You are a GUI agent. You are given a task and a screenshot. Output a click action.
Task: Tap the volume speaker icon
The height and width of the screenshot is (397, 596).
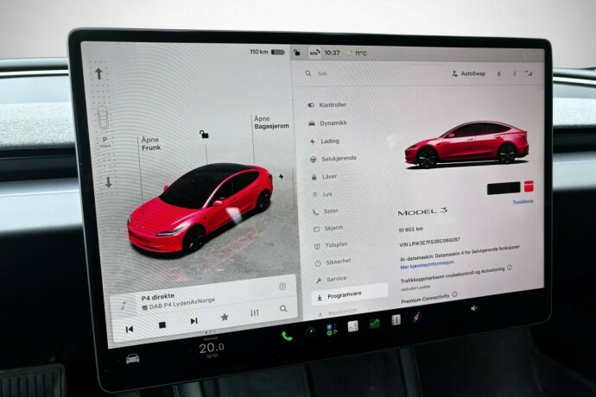click(x=473, y=308)
